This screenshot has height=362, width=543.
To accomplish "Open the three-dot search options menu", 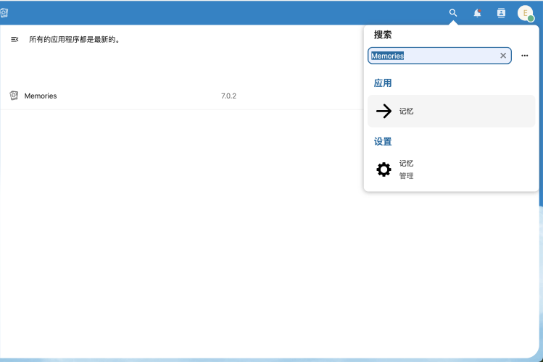I will tap(525, 56).
